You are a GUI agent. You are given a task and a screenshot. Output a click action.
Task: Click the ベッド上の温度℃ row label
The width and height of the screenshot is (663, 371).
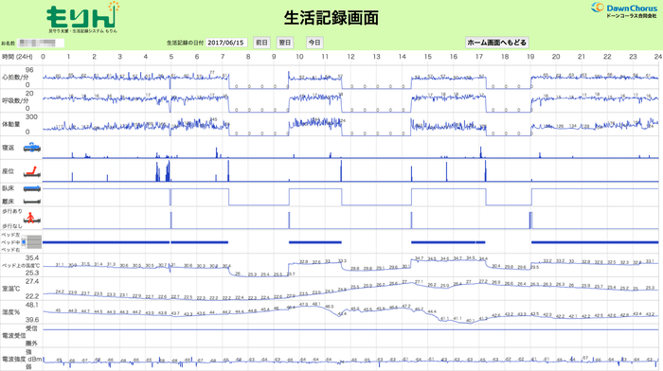point(21,265)
